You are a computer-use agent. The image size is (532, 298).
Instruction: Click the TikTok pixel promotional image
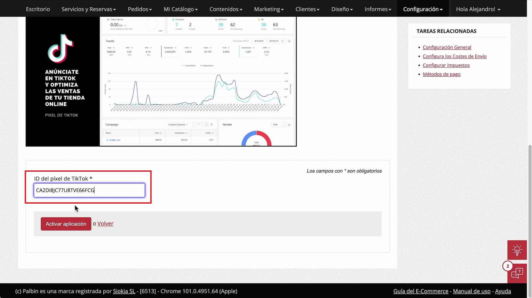[161, 81]
